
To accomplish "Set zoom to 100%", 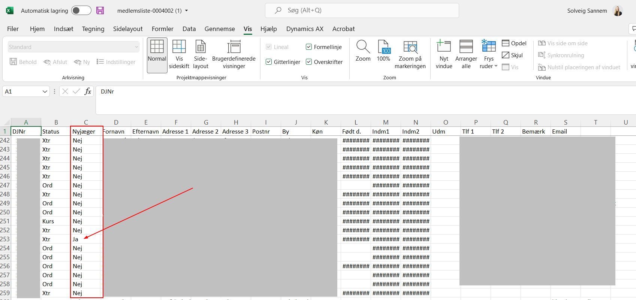I will pos(383,51).
